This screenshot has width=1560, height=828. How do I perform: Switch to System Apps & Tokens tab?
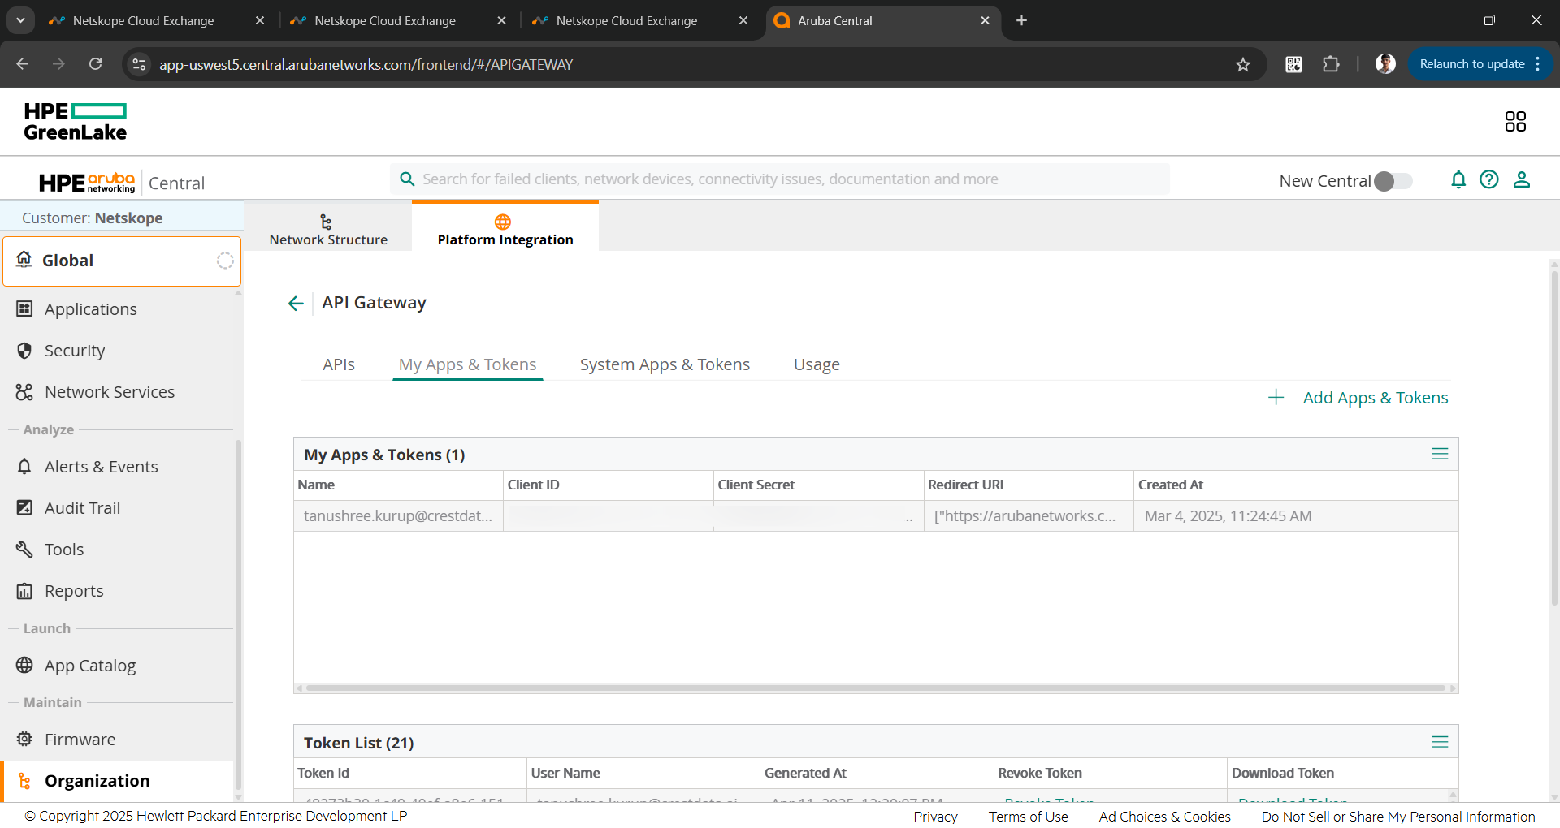(665, 364)
